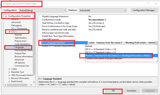Expand the Manifest Tool node arrow
The image size is (160, 95).
(9, 72)
